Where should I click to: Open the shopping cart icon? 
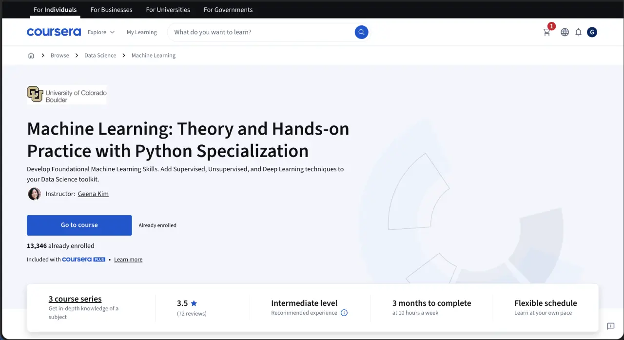[x=546, y=32]
